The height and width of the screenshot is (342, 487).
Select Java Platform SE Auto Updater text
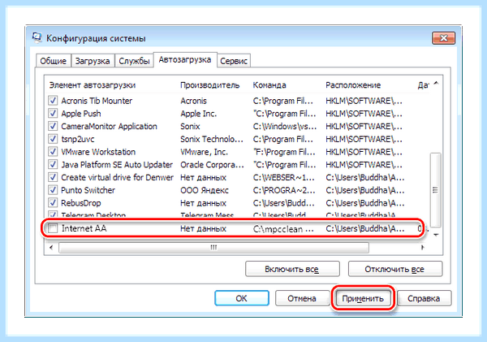pos(117,164)
